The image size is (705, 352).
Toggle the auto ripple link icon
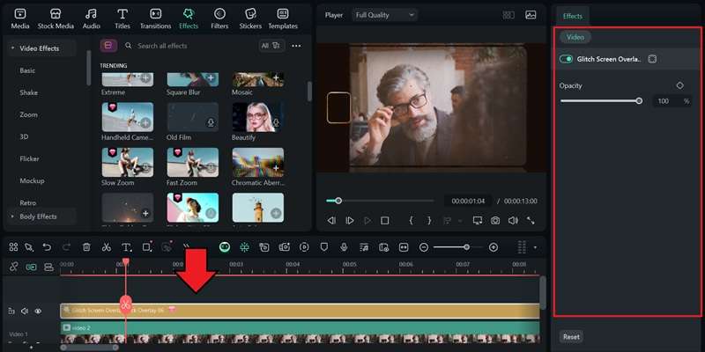point(13,267)
